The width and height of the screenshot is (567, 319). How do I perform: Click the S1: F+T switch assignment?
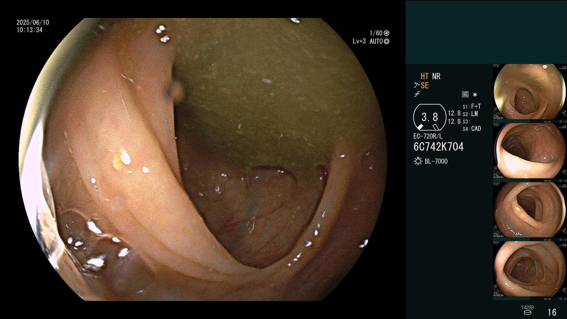pyautogui.click(x=472, y=106)
